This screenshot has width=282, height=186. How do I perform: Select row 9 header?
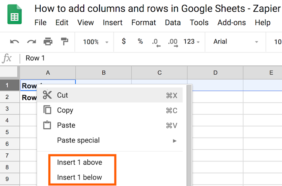(x=10, y=179)
